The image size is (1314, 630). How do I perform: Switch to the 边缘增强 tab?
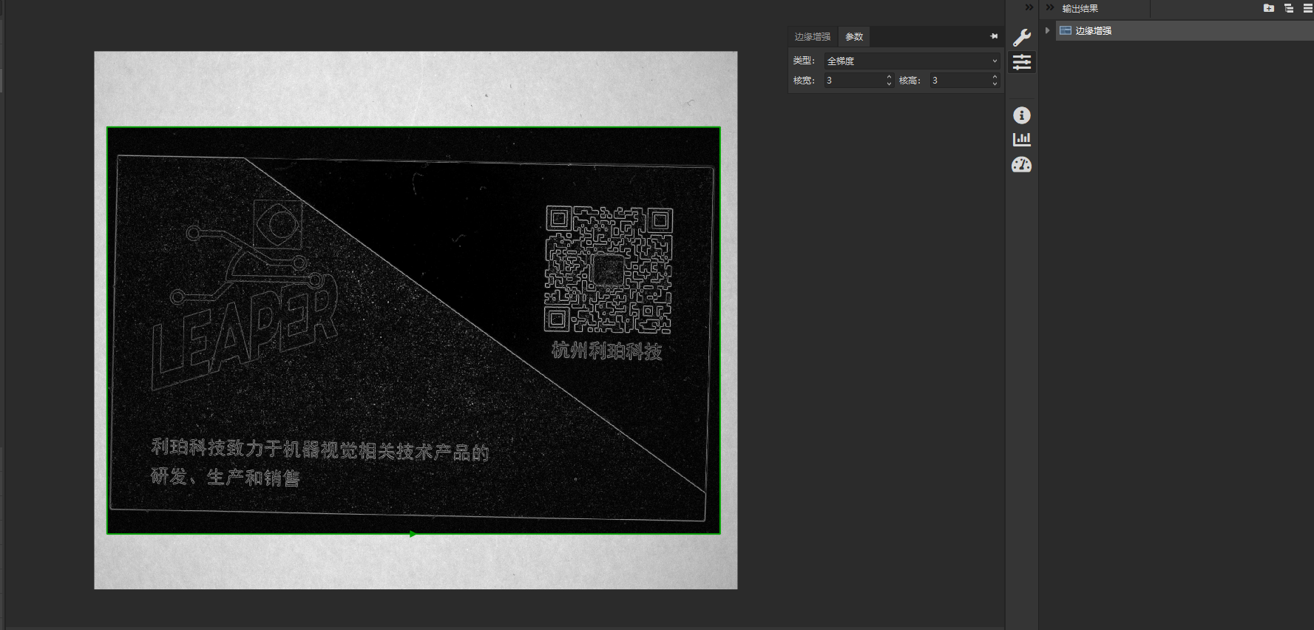click(812, 36)
